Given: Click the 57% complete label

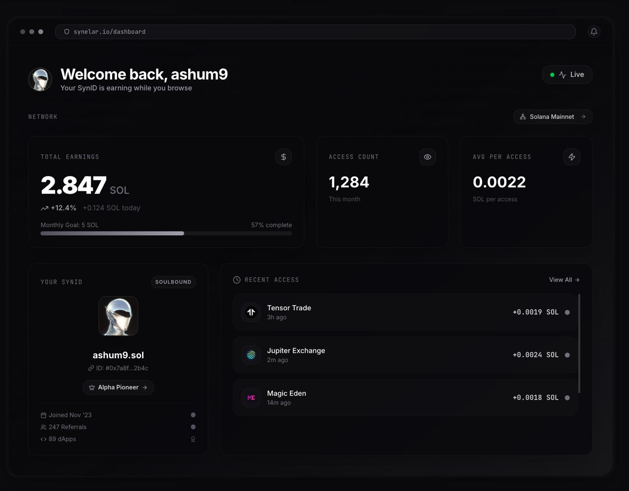Looking at the screenshot, I should pyautogui.click(x=271, y=225).
